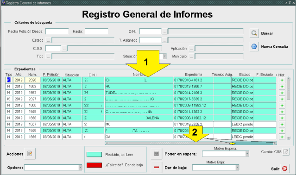Click Num. cell 1655
The height and width of the screenshot is (175, 296).
click(x=32, y=137)
